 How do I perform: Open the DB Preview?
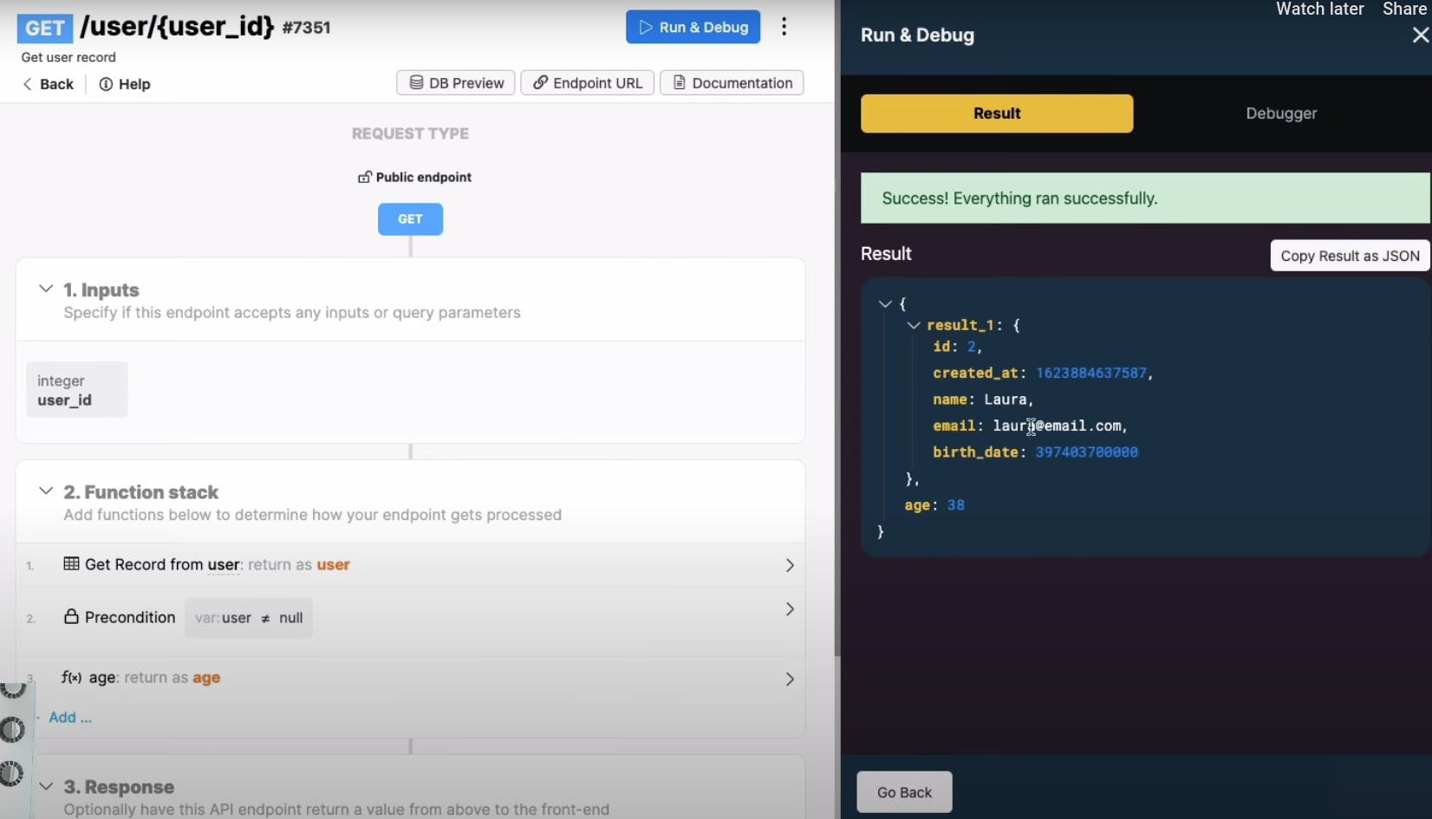point(456,83)
